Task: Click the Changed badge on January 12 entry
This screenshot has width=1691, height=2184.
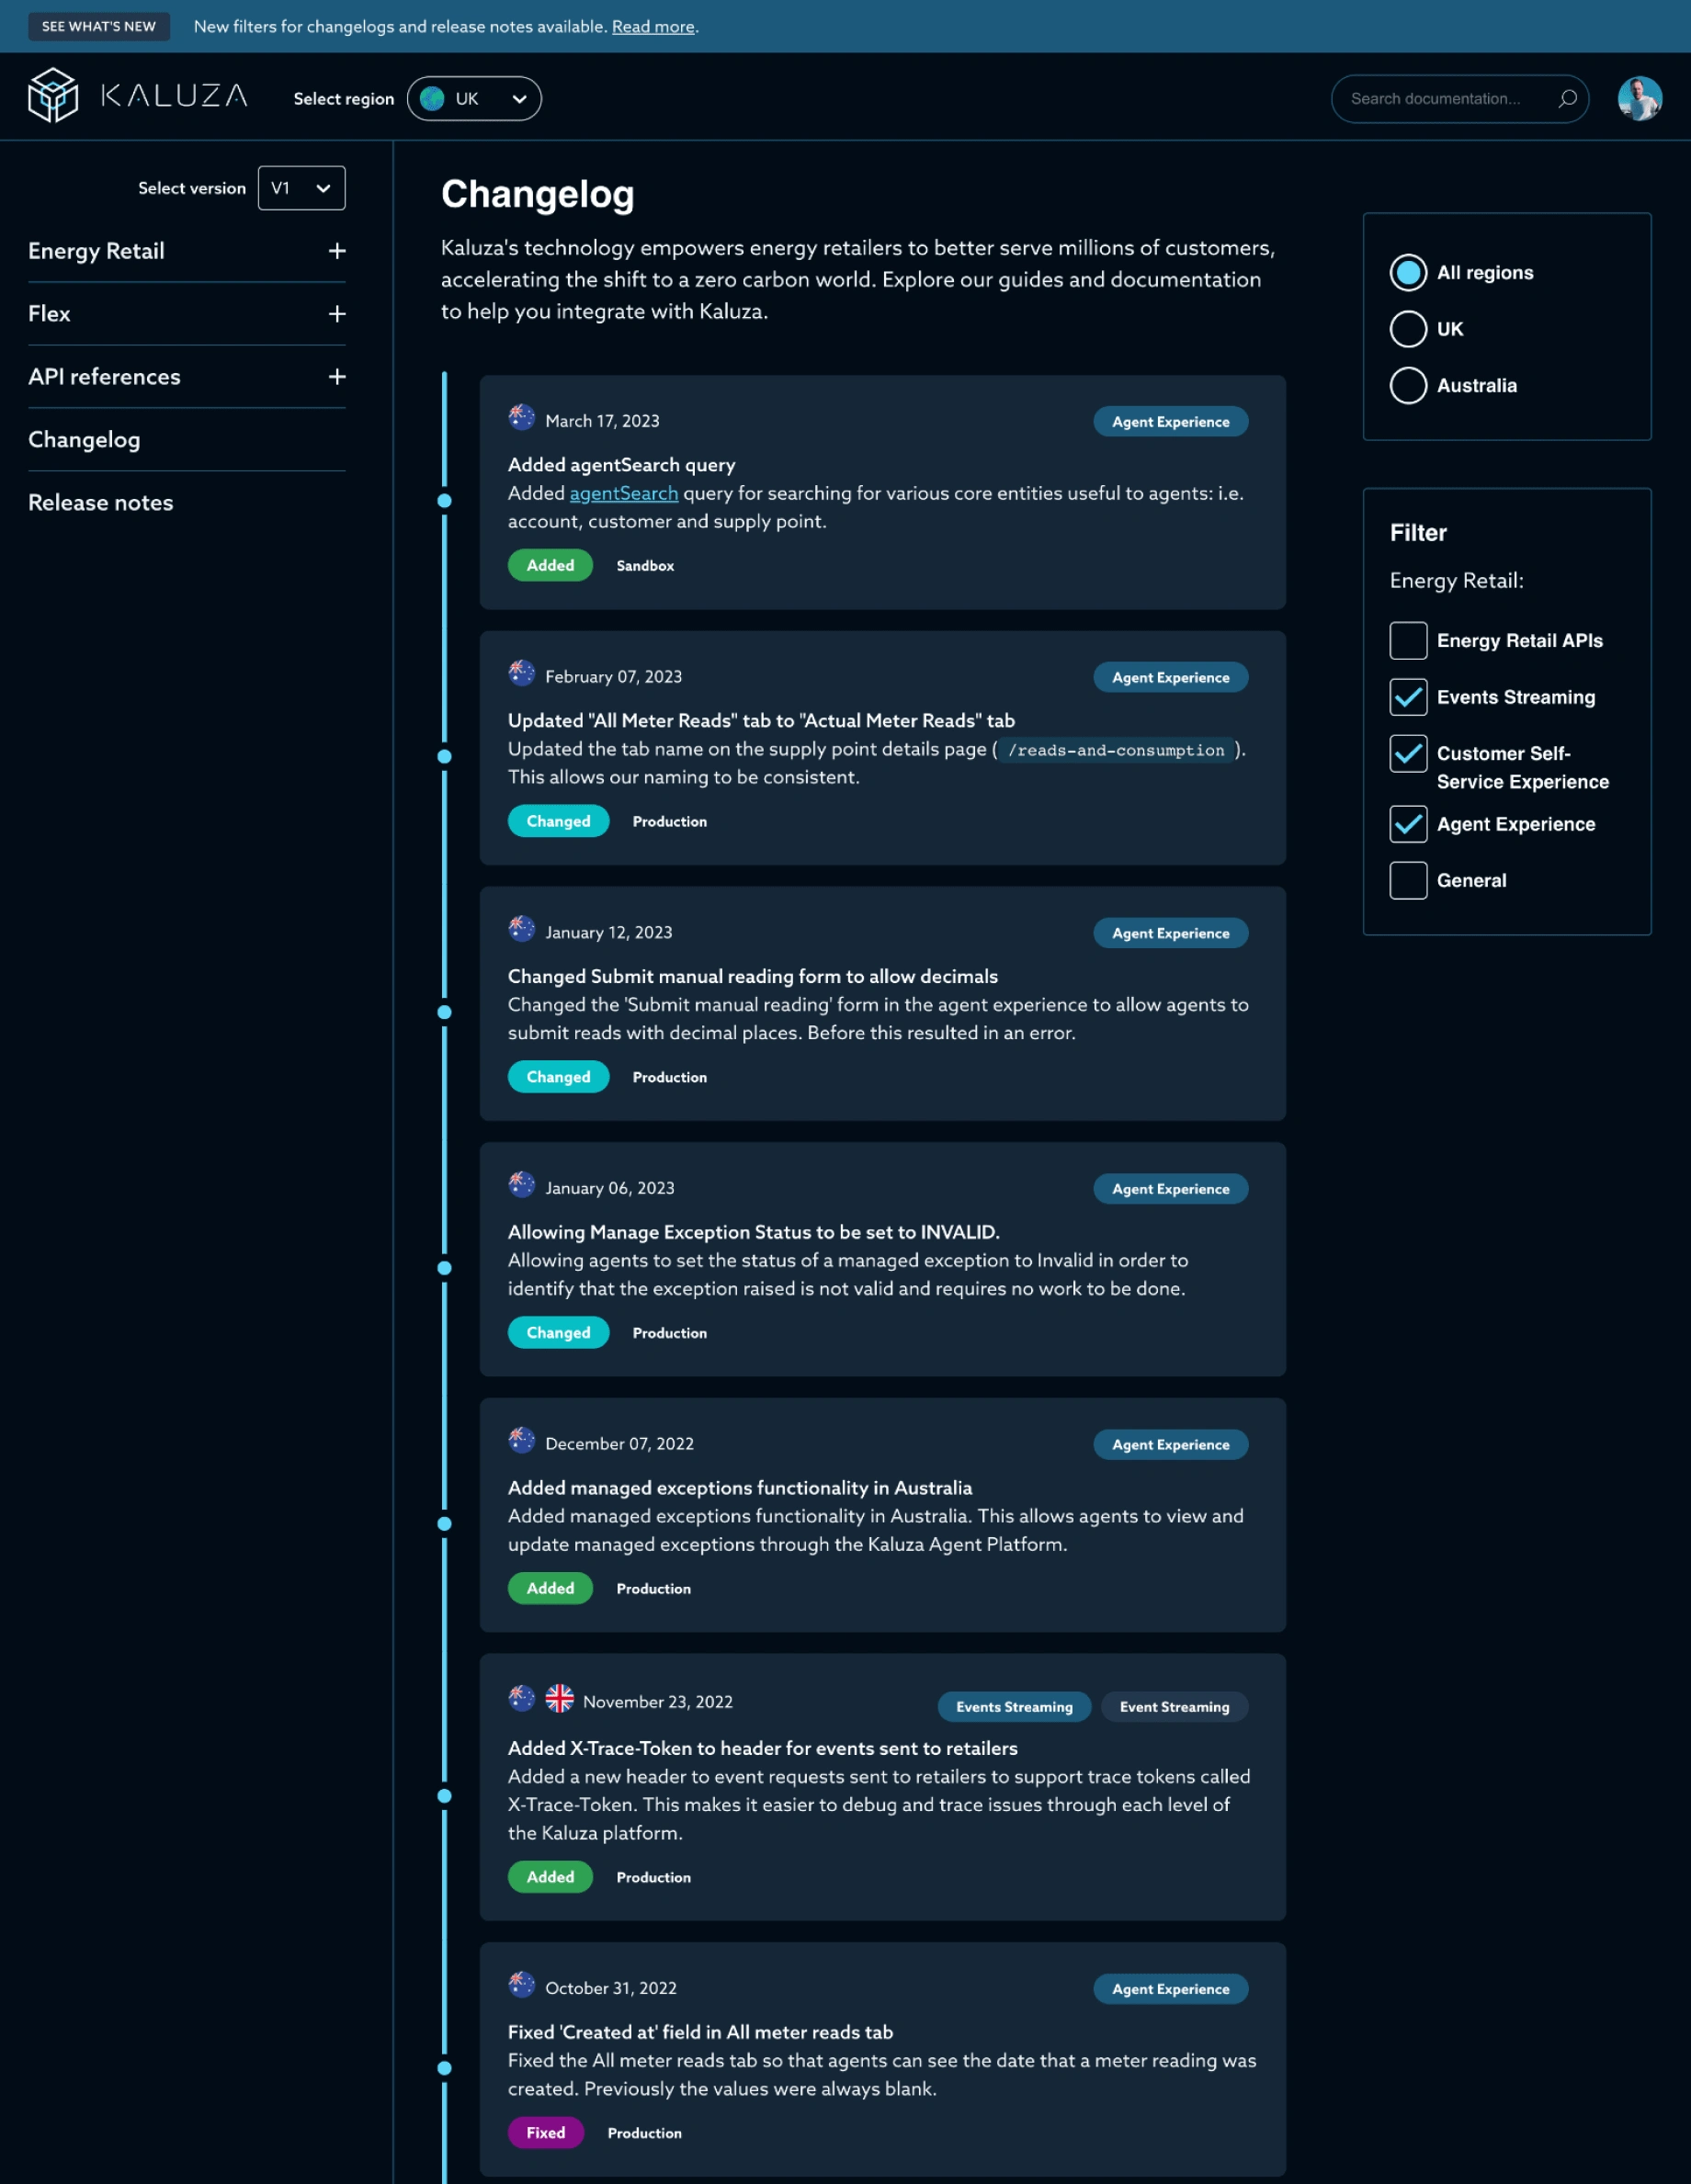Action: coord(558,1077)
